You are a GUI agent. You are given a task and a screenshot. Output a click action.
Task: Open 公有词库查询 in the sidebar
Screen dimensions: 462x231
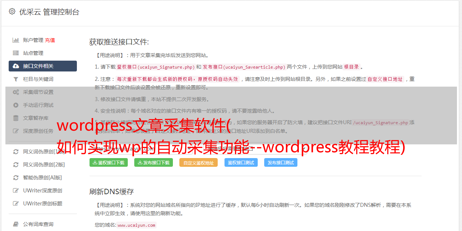[x=43, y=224]
